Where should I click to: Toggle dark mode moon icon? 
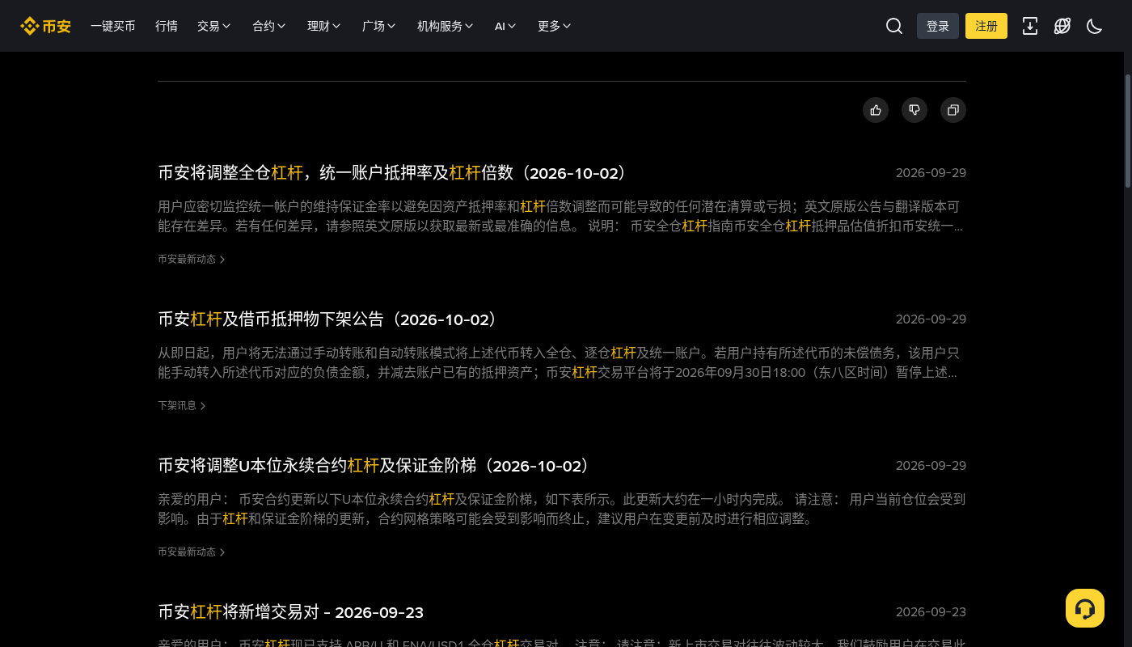click(1095, 26)
